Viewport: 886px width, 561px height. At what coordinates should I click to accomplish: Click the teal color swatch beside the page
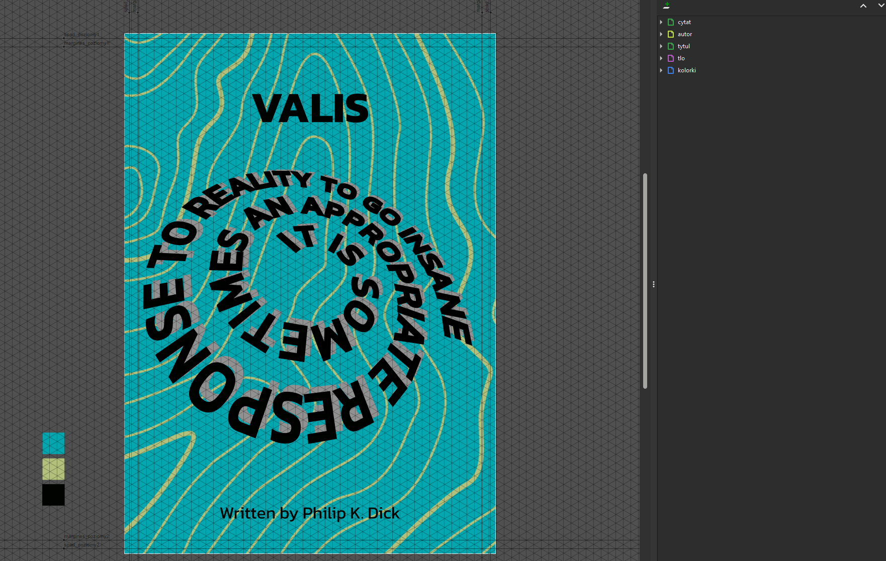pos(53,443)
